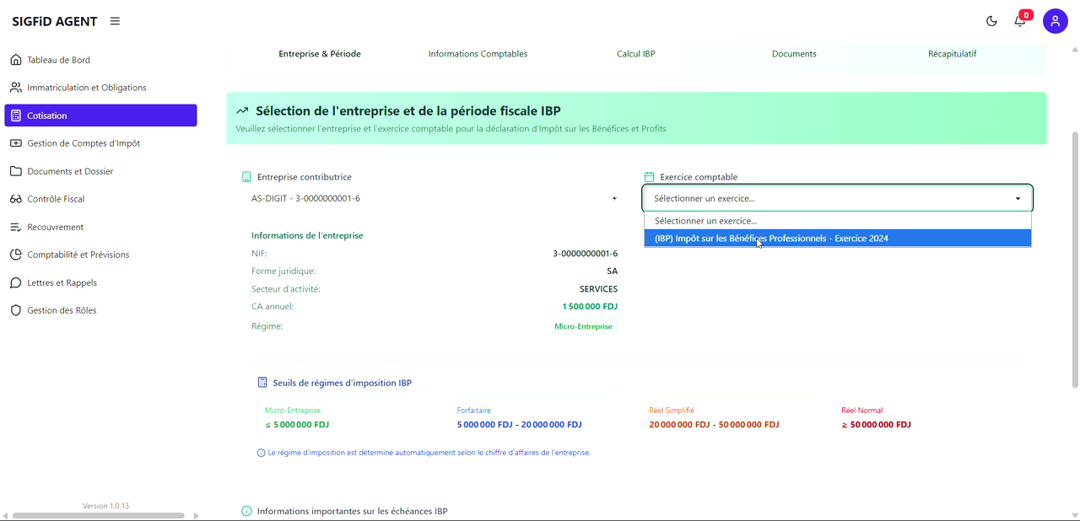
Task: Click the Gestion de Comptes d'Impôt card icon
Action: click(14, 142)
